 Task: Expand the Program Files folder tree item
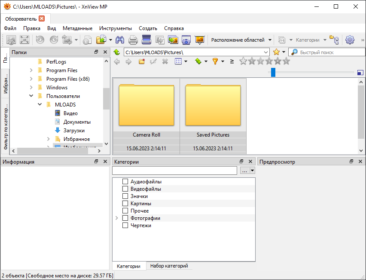30,70
